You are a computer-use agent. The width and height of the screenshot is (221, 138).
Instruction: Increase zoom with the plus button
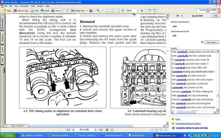point(142,11)
